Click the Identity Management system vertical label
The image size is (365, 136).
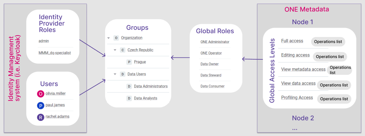point(14,68)
